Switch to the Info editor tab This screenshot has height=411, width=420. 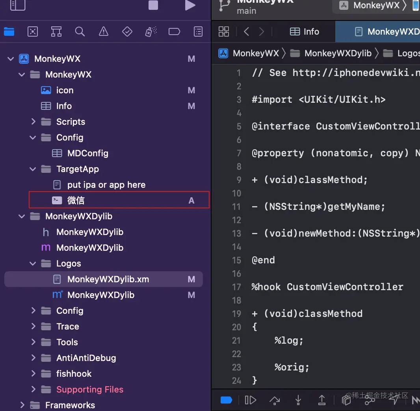coord(304,31)
